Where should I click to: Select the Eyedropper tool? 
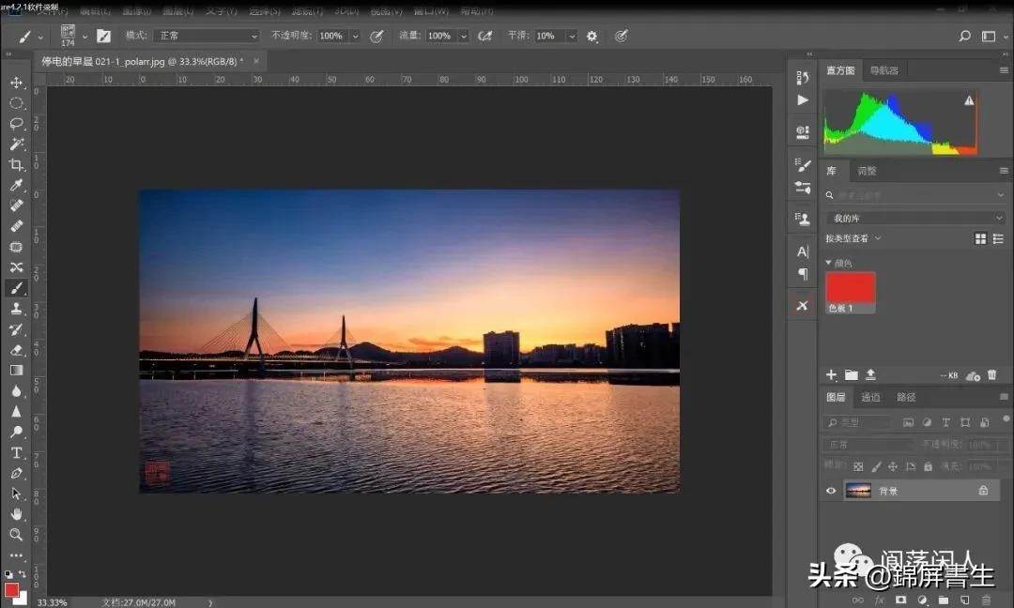[x=16, y=186]
